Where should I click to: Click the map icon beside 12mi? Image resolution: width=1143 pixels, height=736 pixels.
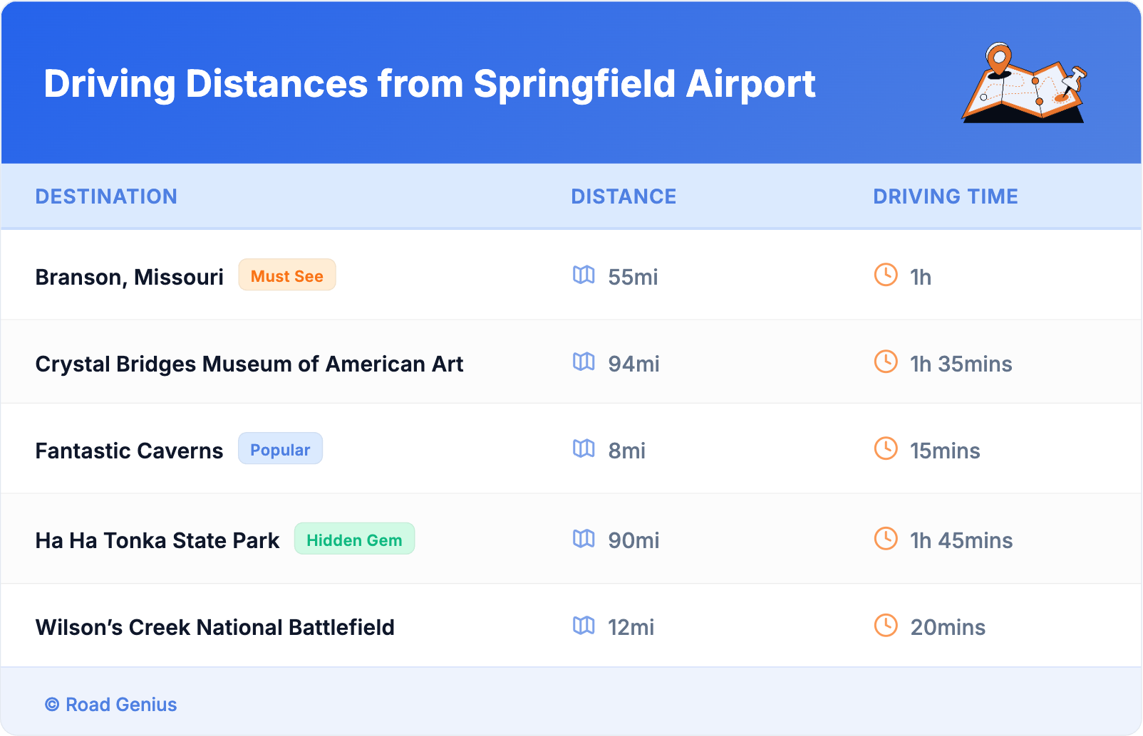584,626
